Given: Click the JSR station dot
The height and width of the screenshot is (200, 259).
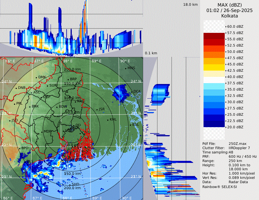Looking at the screenshot, I should click(97, 109).
